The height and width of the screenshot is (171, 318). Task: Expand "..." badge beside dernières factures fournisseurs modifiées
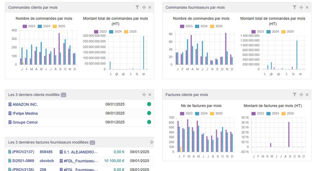click(92, 142)
